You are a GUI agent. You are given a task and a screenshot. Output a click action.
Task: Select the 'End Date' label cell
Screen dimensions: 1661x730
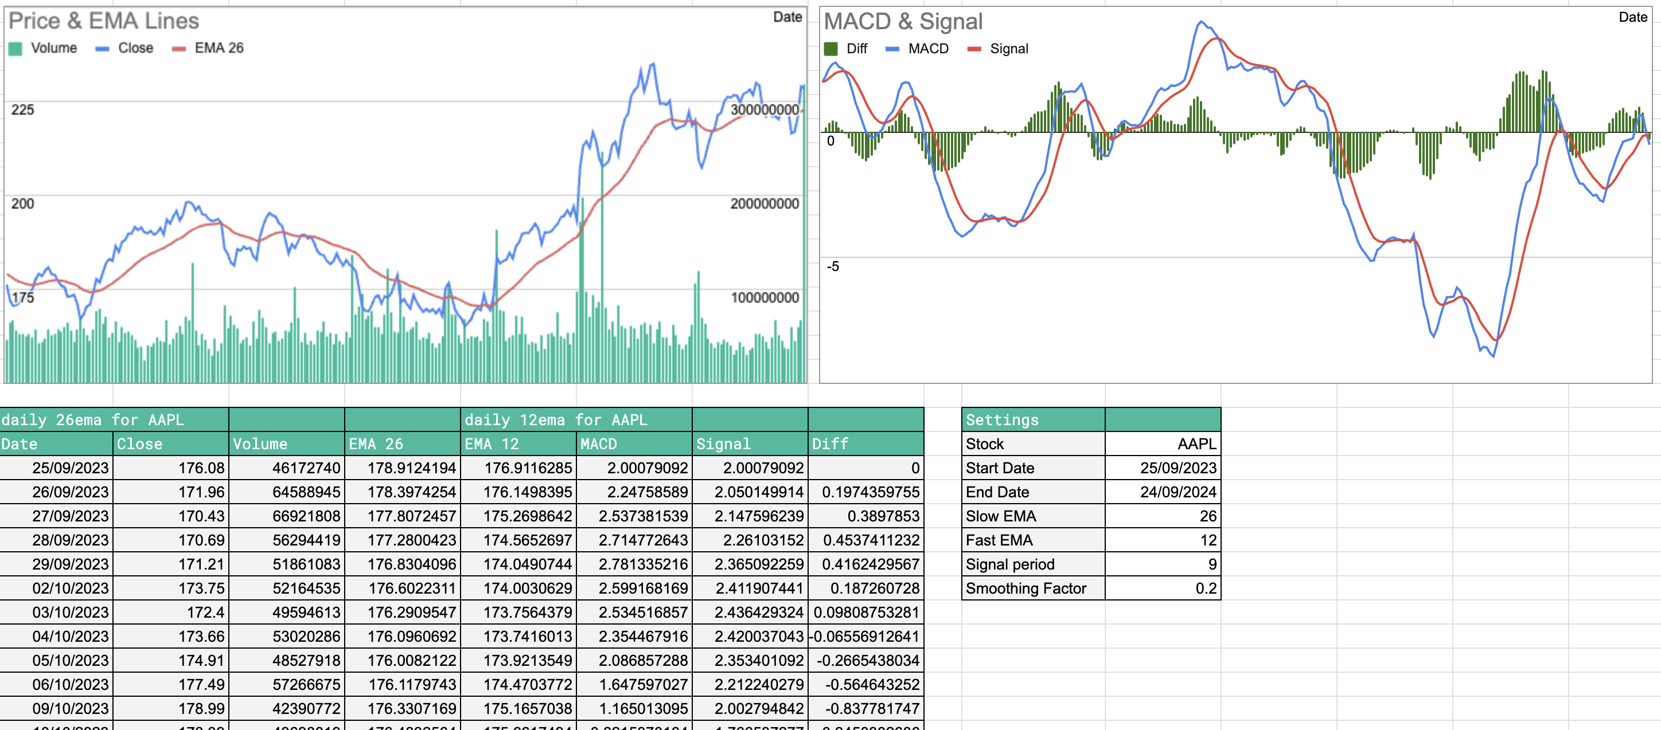click(x=1033, y=492)
